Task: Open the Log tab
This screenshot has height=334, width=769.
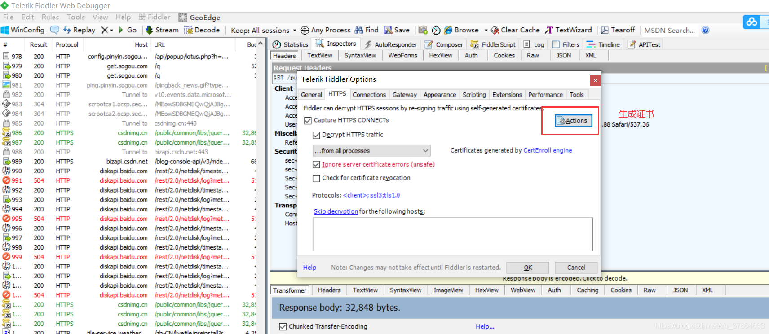Action: pos(534,44)
